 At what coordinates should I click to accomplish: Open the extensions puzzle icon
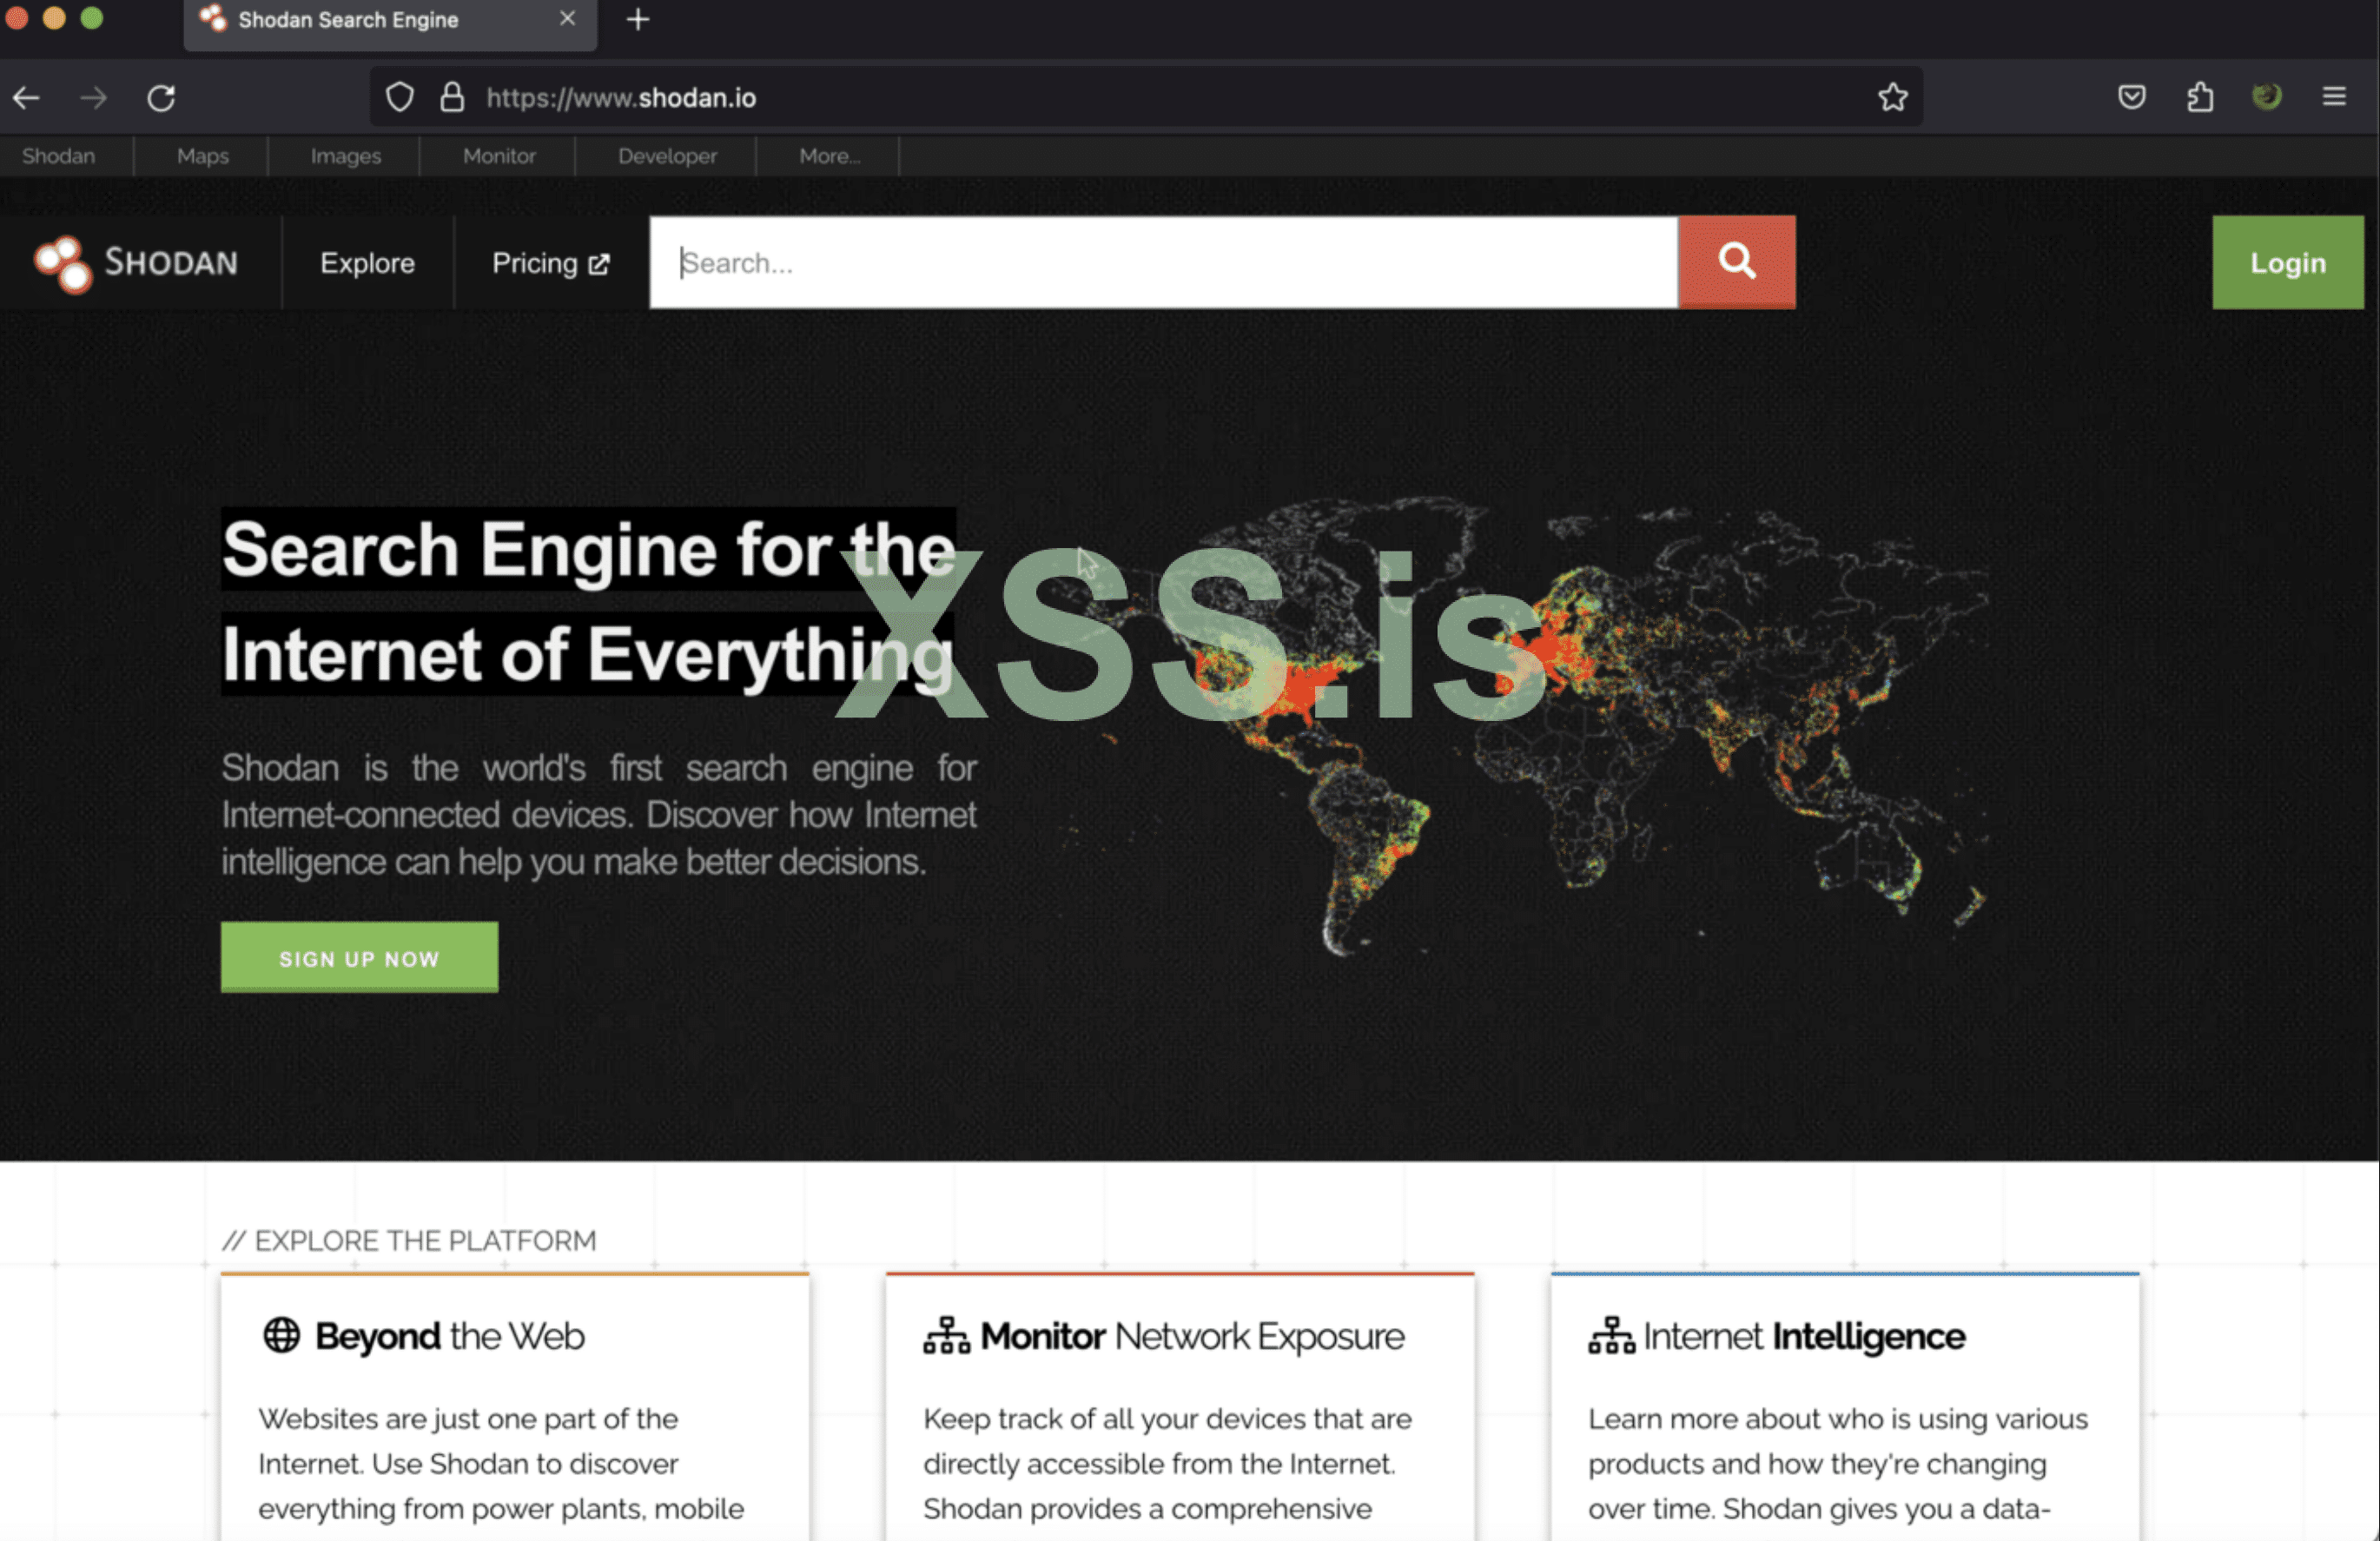pos(2200,97)
